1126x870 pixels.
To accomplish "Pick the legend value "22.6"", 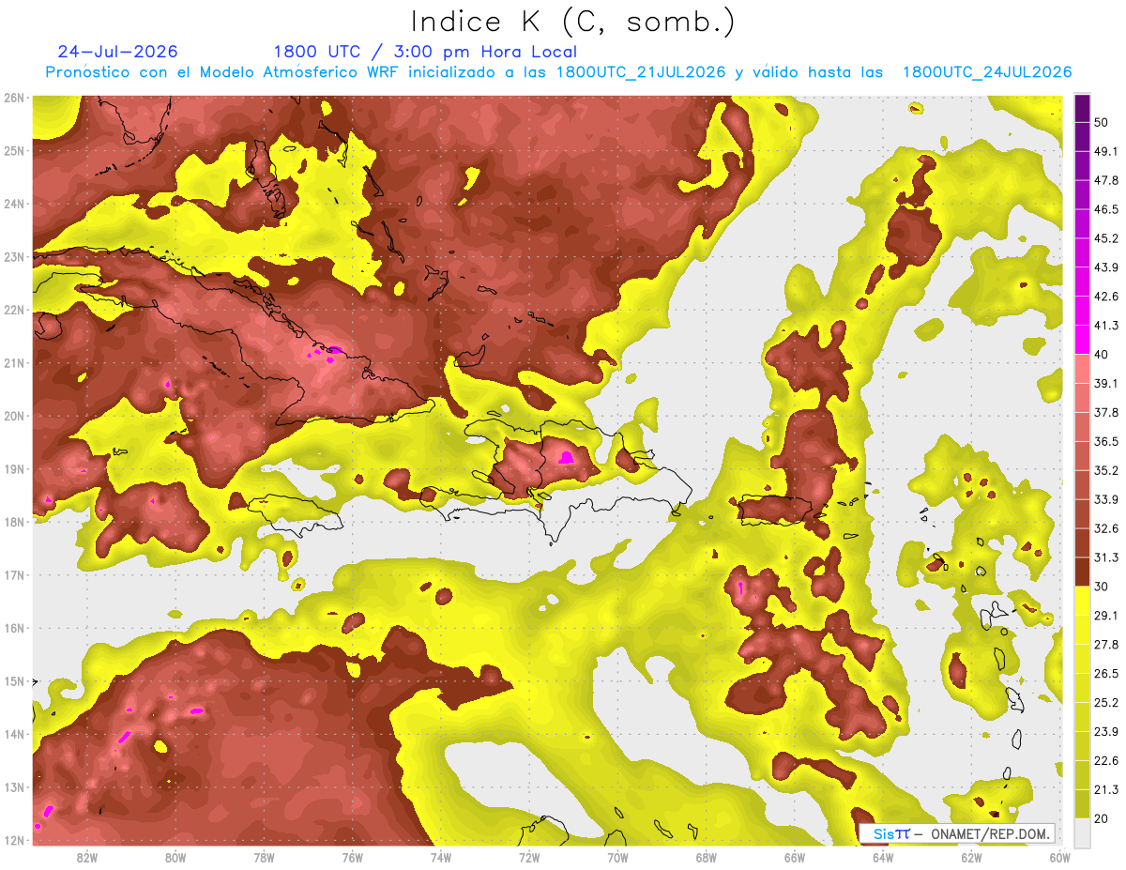I will coord(1106,761).
